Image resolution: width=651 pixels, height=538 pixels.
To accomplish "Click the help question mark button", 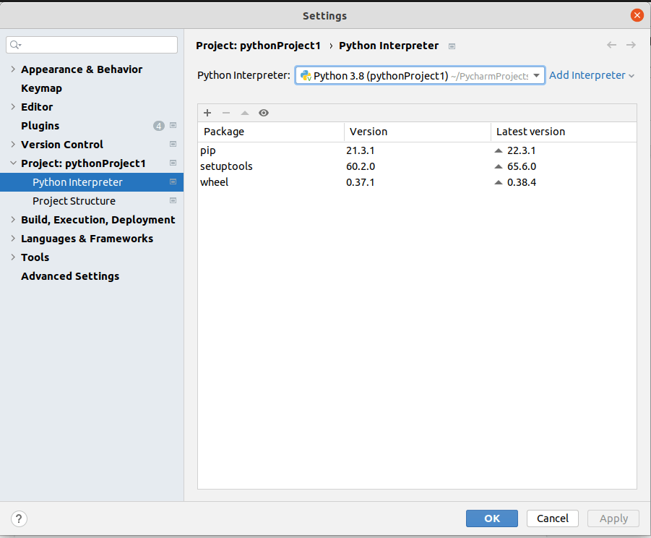I will tap(20, 518).
